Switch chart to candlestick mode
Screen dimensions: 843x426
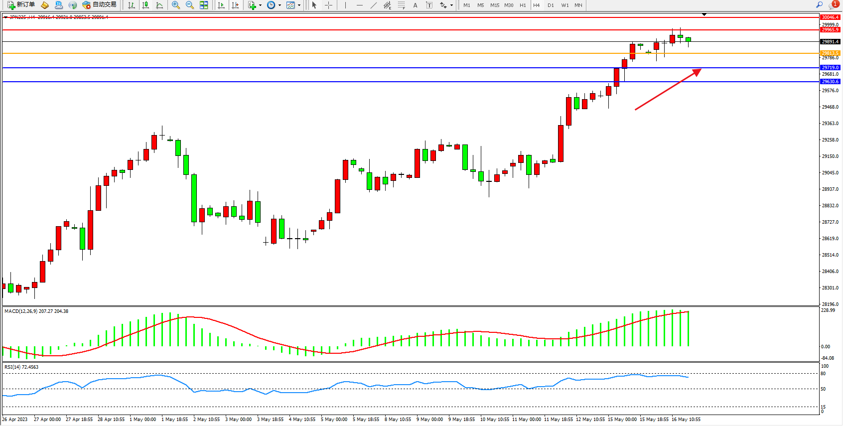coord(145,5)
